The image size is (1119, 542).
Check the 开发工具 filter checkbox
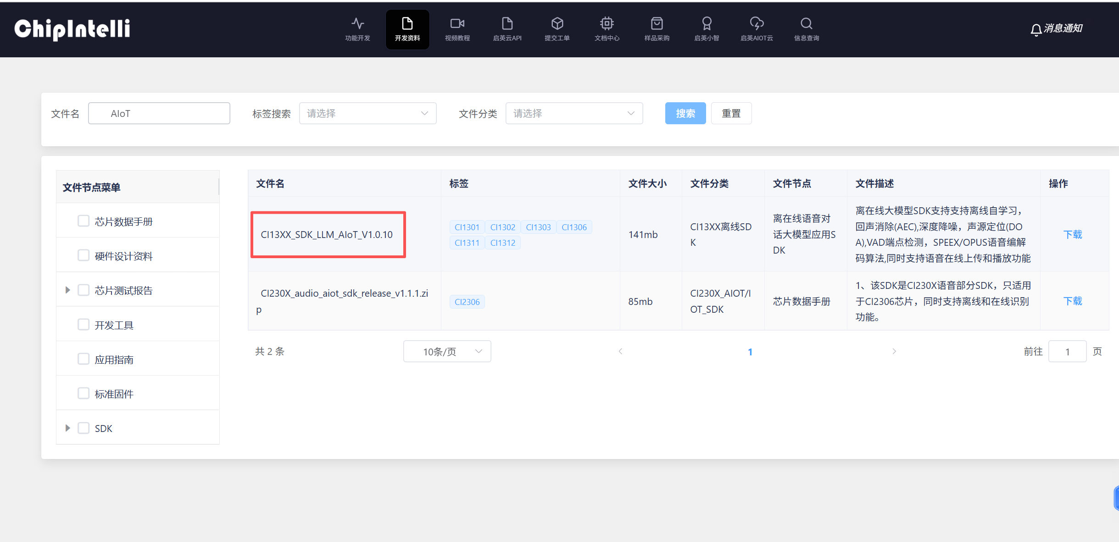(x=83, y=324)
